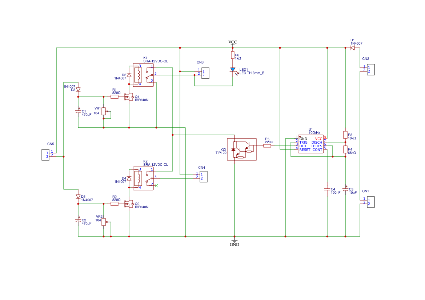425x300 pixels.
Task: Select the D3 diode symbol
Action: (78, 90)
